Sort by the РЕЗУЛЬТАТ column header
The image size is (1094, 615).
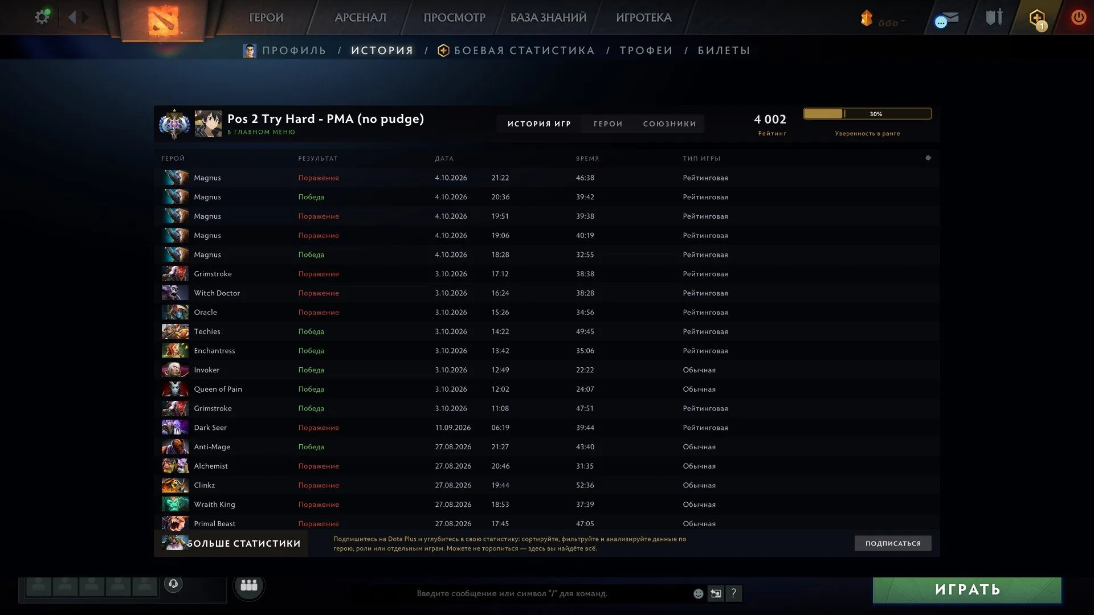[x=318, y=158]
